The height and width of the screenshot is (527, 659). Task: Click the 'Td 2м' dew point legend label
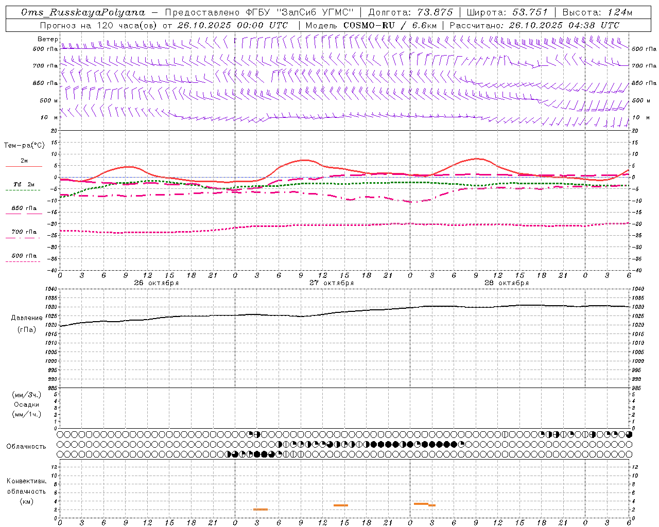tap(24, 184)
